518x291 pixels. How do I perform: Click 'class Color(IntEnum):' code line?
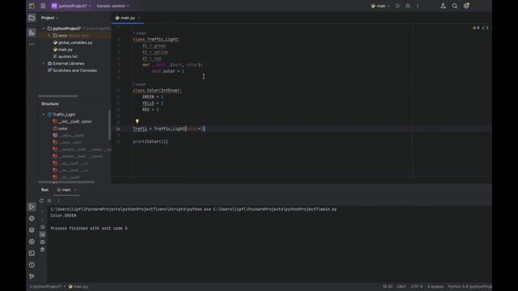157,91
